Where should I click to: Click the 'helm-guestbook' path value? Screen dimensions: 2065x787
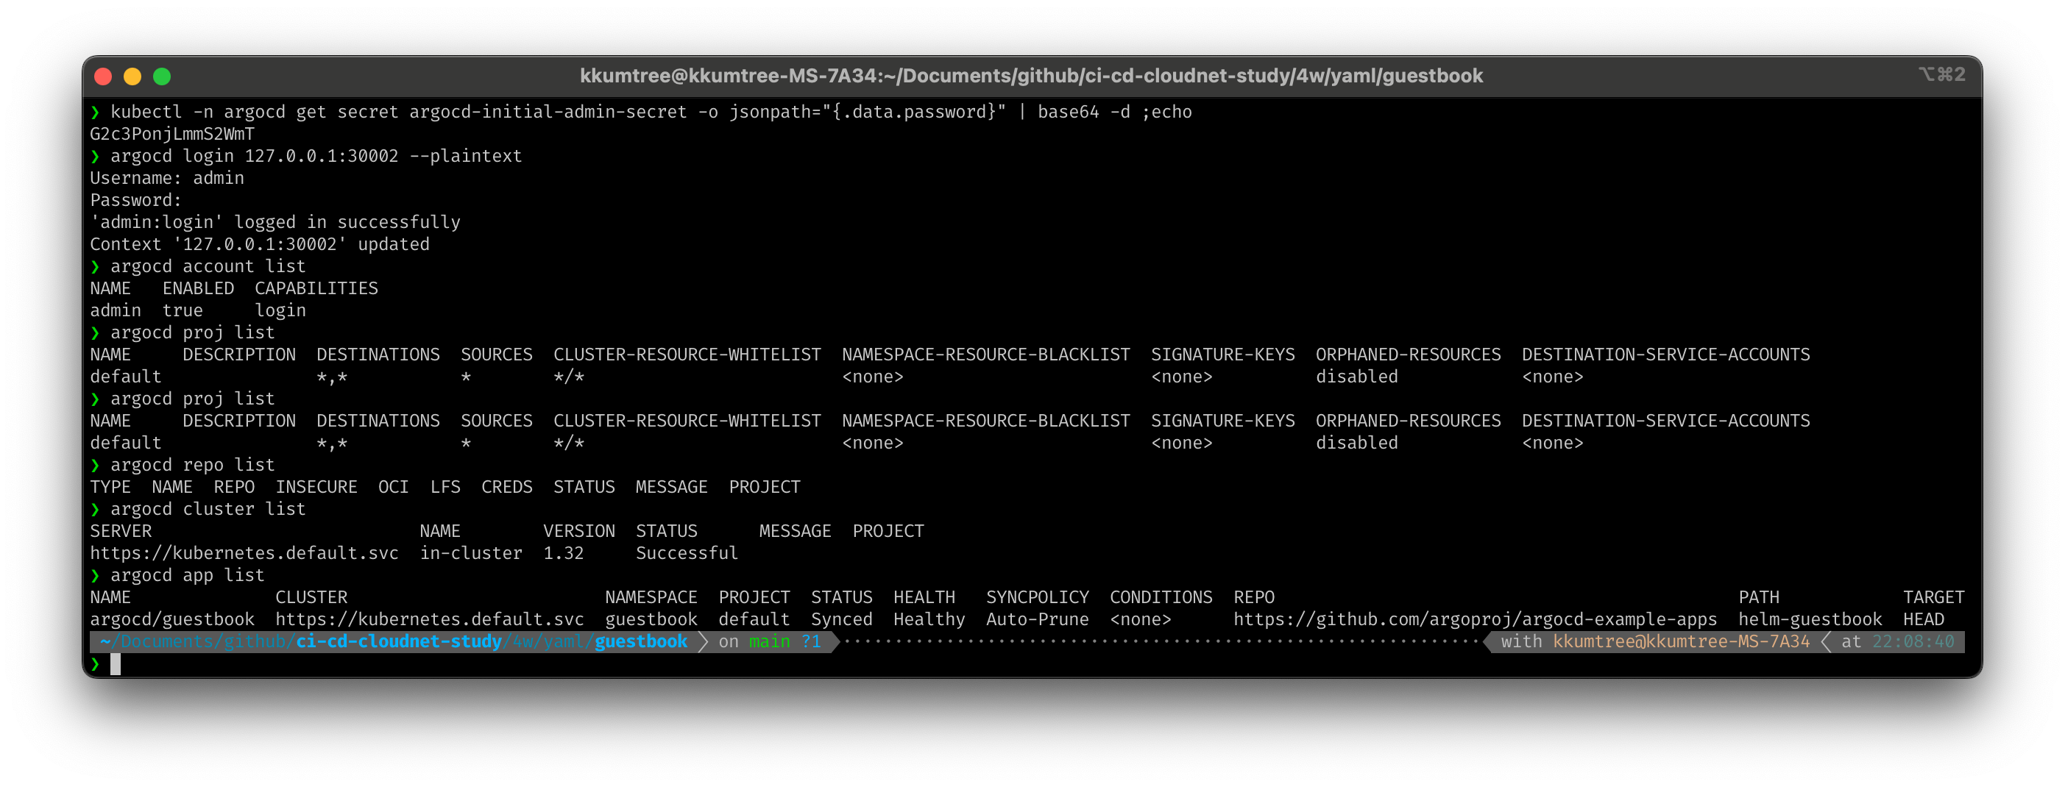click(1810, 619)
